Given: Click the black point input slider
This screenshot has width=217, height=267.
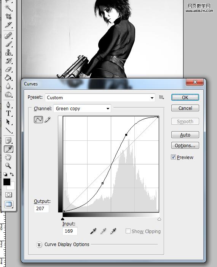Looking at the screenshot, I should point(62,219).
